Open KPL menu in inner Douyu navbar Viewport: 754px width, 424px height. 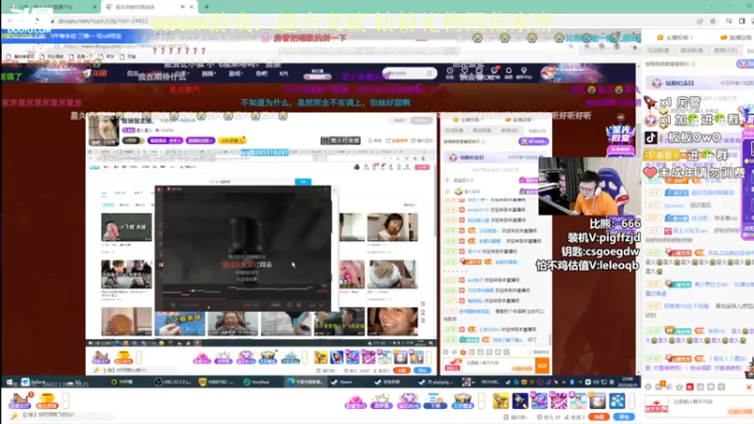pos(284,73)
